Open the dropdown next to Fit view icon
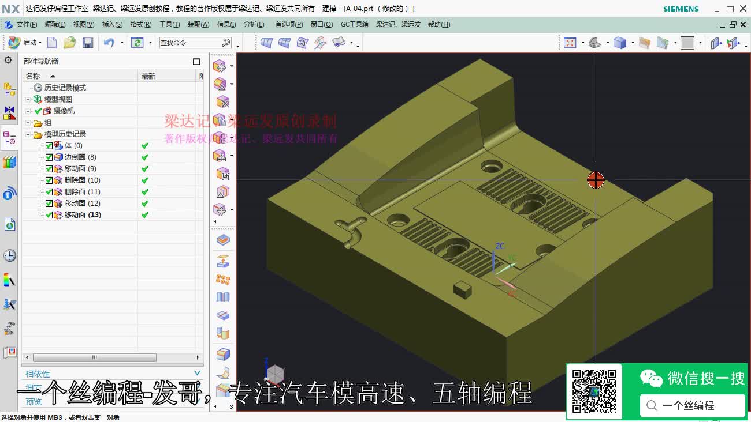This screenshot has height=422, width=751. (x=582, y=43)
